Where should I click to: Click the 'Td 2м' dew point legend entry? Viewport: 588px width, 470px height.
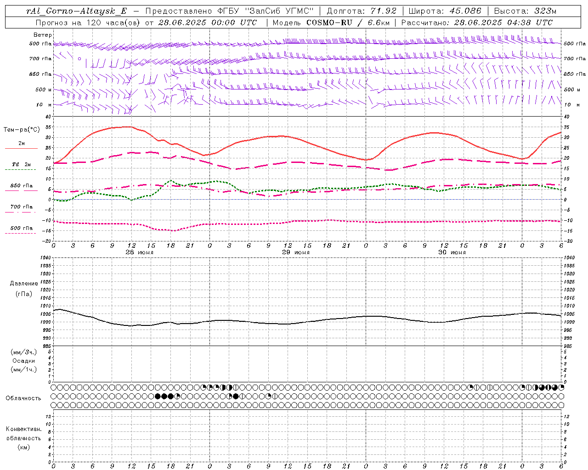[x=22, y=164]
